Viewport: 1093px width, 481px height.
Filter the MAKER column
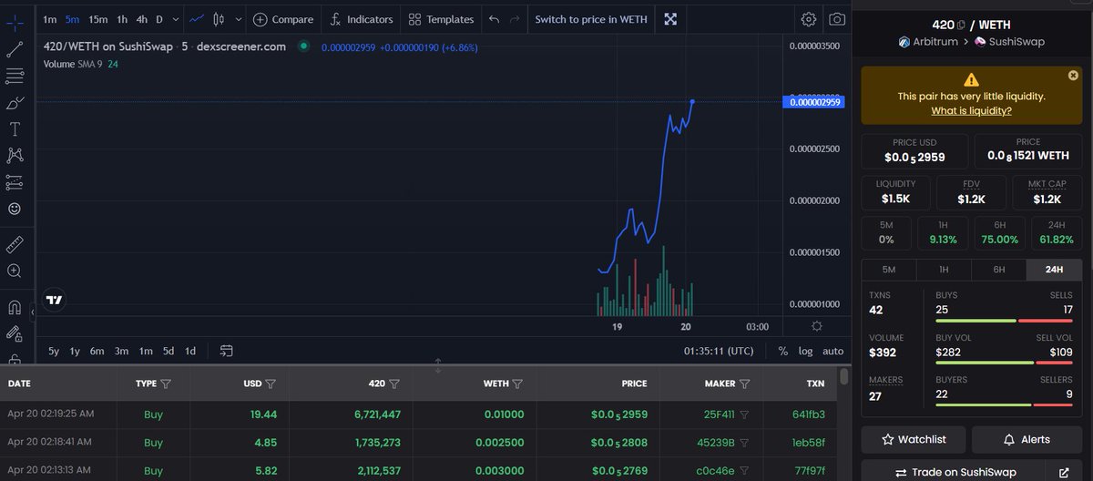[x=744, y=384]
